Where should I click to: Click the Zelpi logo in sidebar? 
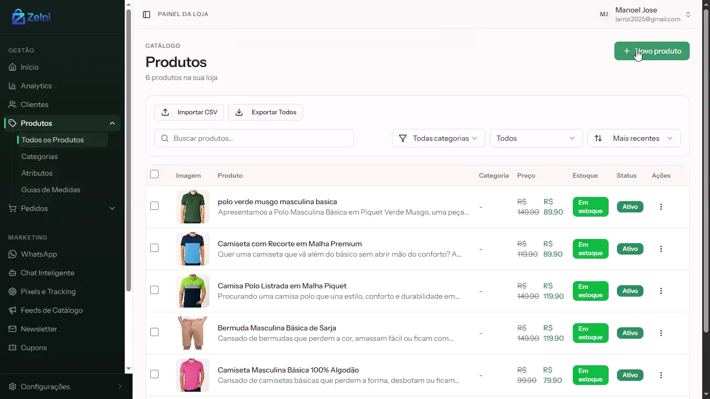(x=31, y=17)
